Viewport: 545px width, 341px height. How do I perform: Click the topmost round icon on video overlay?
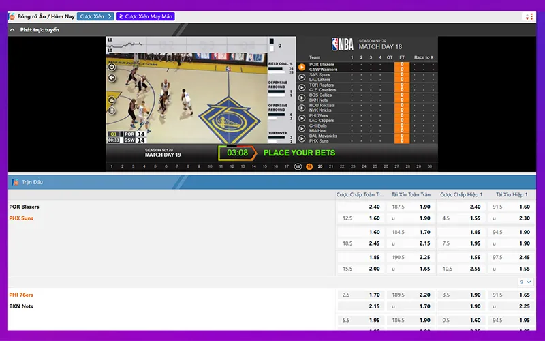112,67
